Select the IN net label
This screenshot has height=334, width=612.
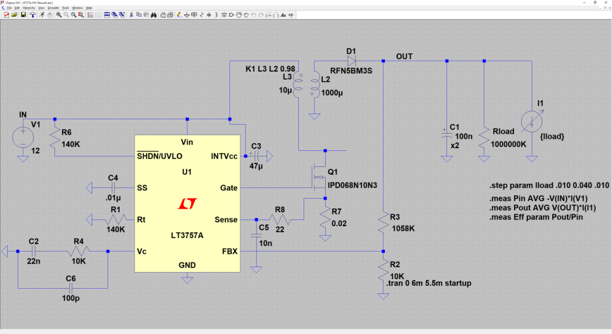23,115
